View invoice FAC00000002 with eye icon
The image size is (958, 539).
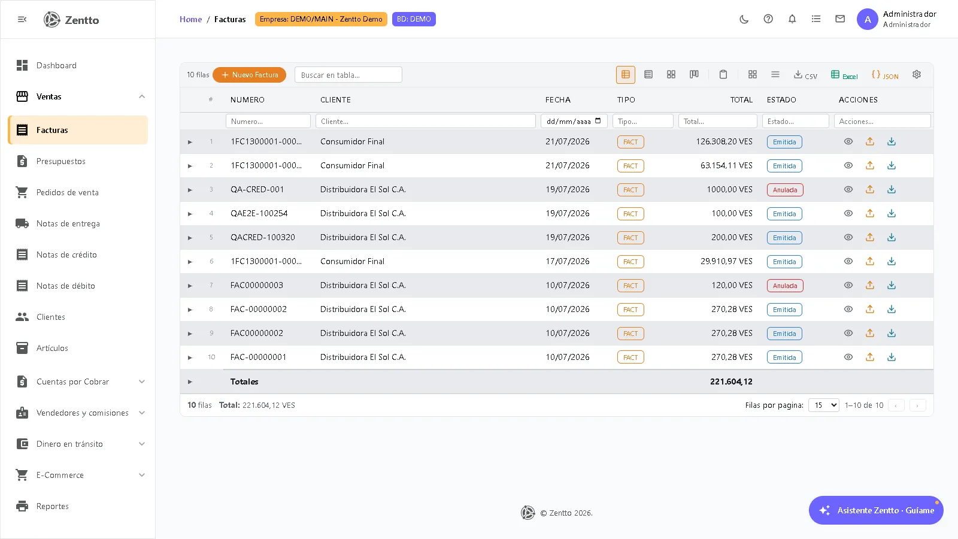point(848,333)
